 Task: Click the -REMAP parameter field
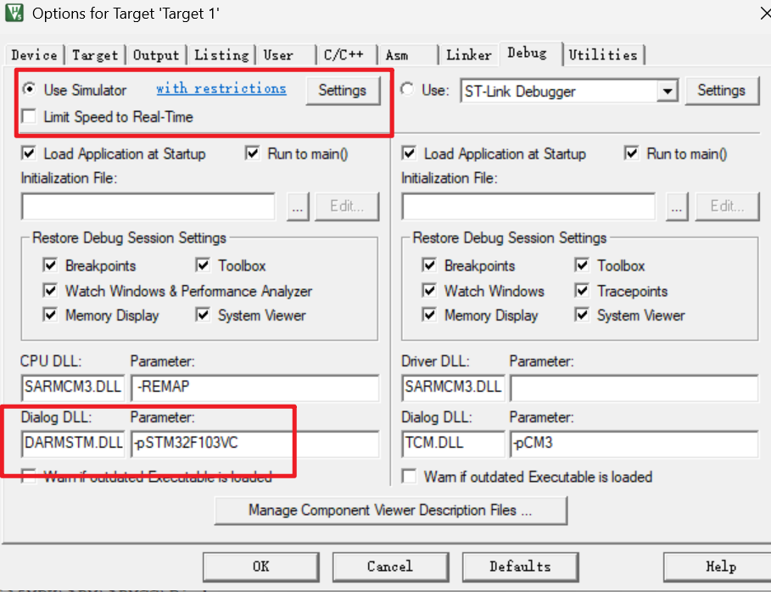click(x=255, y=388)
